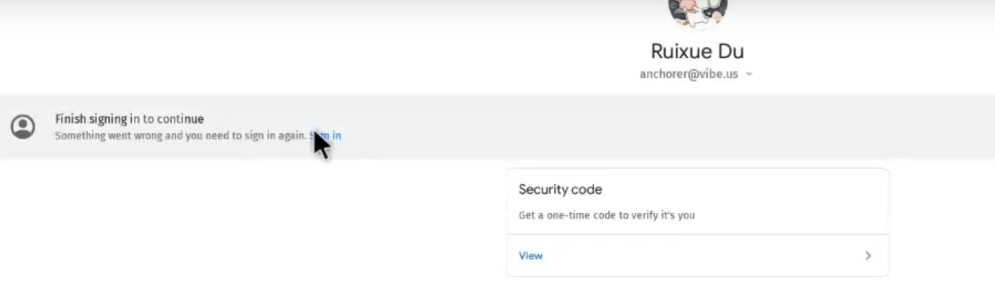Click the "Finish signing in to continue" heading
Screen dimensions: 995x308
click(x=129, y=119)
